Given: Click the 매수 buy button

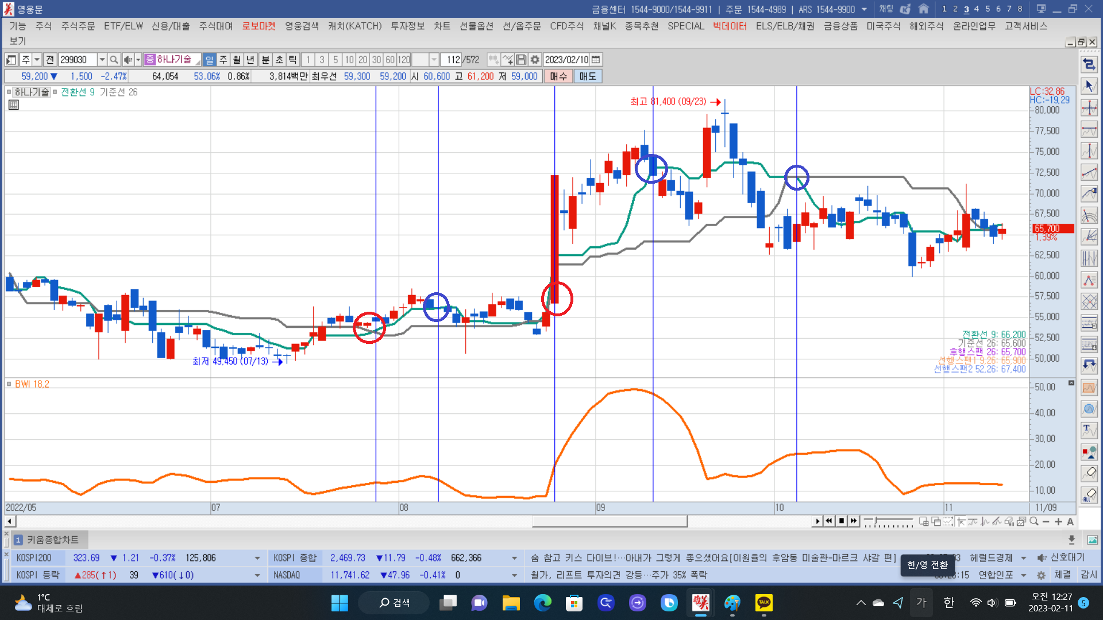Looking at the screenshot, I should [558, 76].
